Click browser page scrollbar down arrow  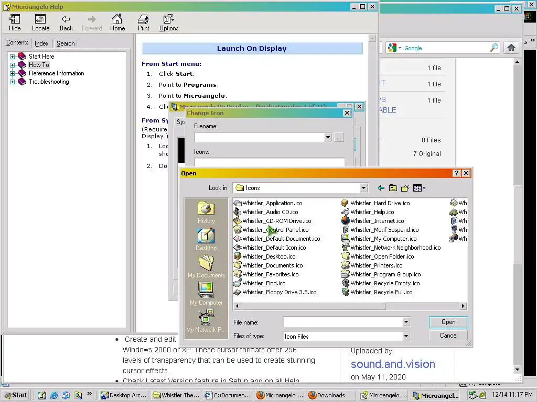[x=517, y=370]
